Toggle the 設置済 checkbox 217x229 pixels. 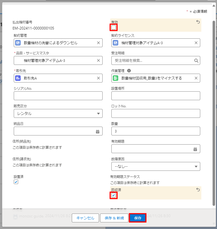16,182
